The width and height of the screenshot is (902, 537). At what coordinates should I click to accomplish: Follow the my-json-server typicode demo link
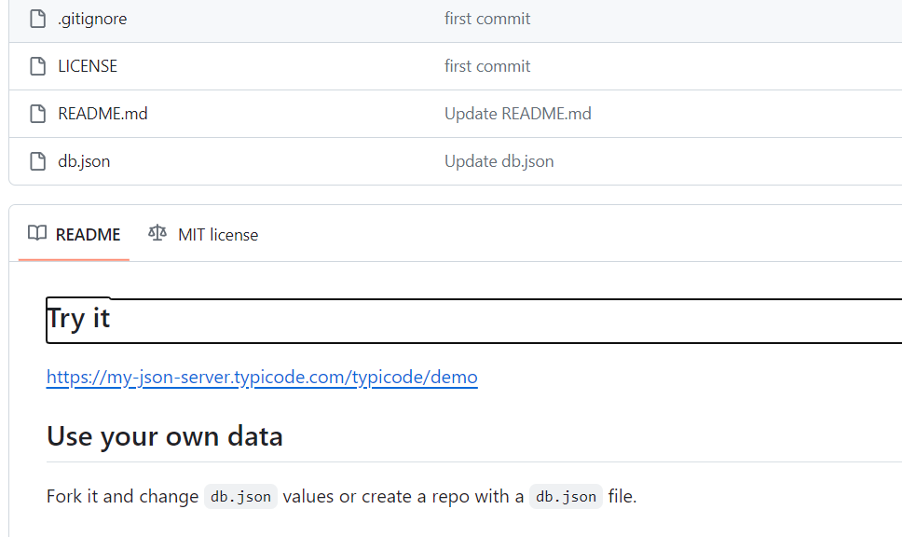[262, 377]
